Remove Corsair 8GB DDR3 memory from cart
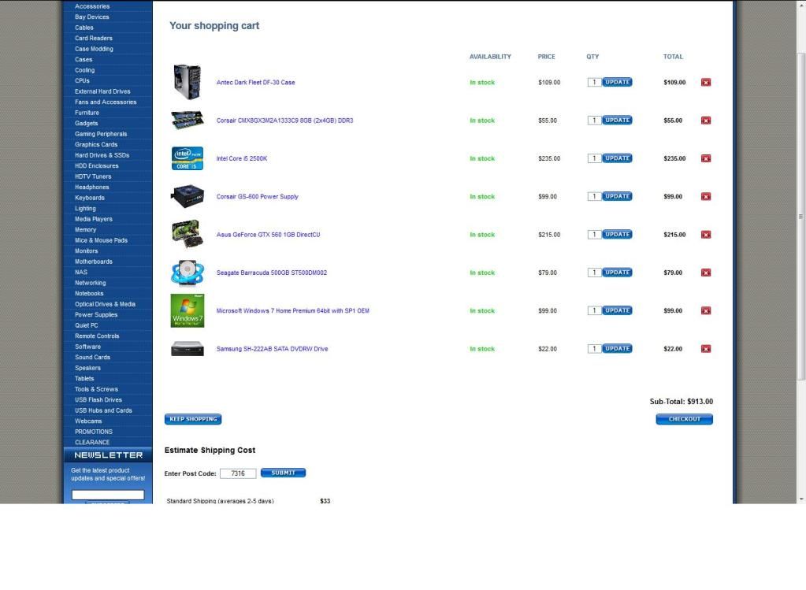 (706, 121)
